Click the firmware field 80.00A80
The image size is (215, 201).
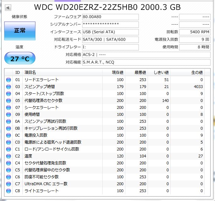(110, 17)
